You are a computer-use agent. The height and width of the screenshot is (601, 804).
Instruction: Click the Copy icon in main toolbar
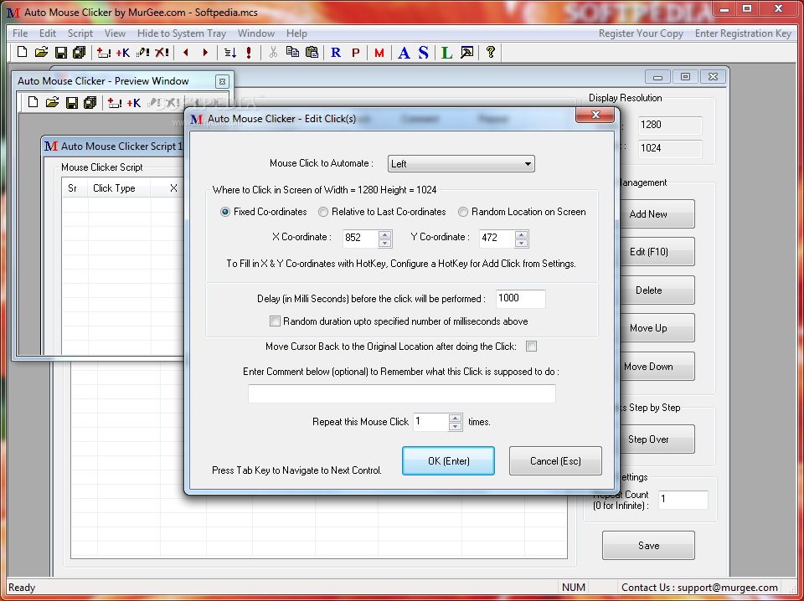293,52
